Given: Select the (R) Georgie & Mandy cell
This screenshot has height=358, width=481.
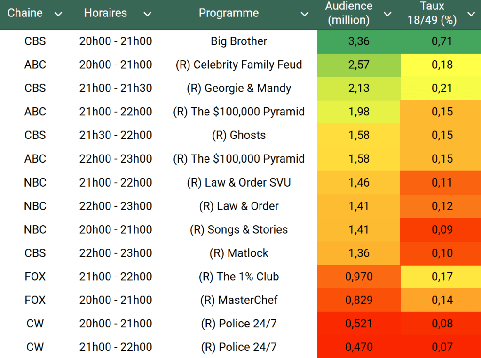Looking at the screenshot, I should (x=239, y=89).
